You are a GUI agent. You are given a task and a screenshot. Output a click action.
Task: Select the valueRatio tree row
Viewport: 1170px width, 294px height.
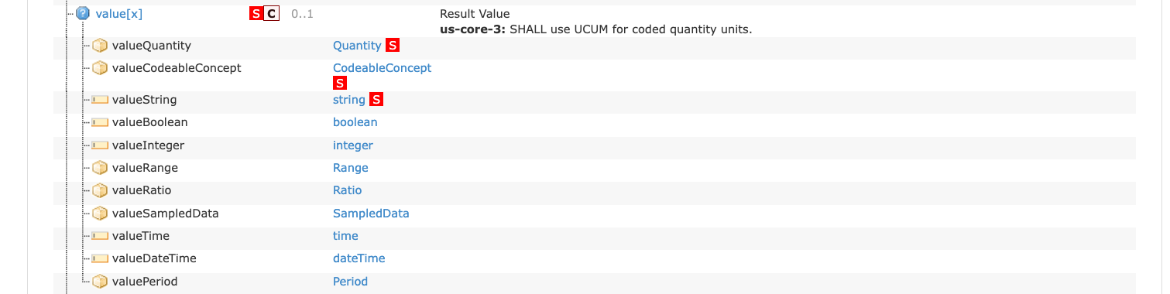595,190
